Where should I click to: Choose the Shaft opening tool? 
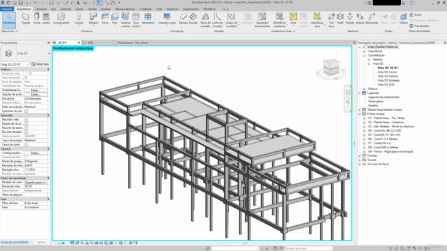pyautogui.click(x=340, y=19)
